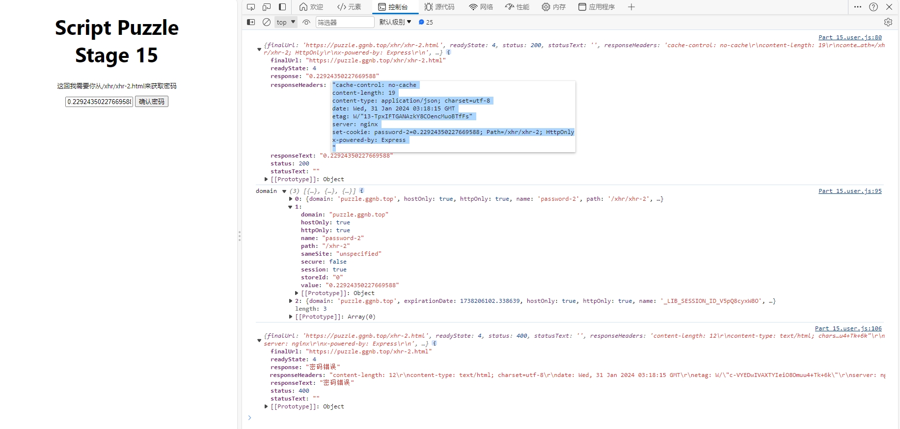Click the info icon next to the domain array
The height and width of the screenshot is (429, 900).
(x=361, y=190)
